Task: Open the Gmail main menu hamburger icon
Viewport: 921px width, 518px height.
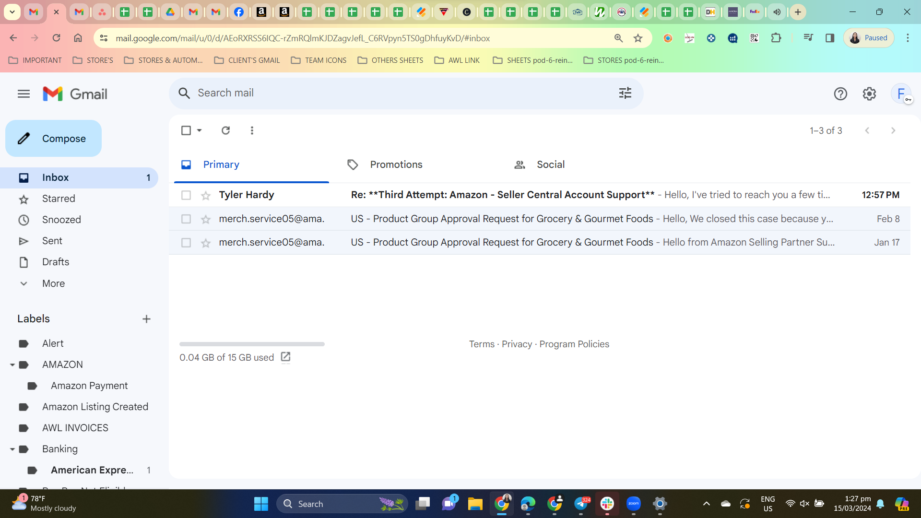Action: click(24, 94)
